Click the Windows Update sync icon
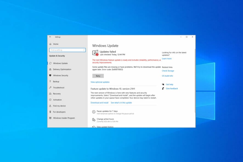243x162 pixels. coord(50,63)
